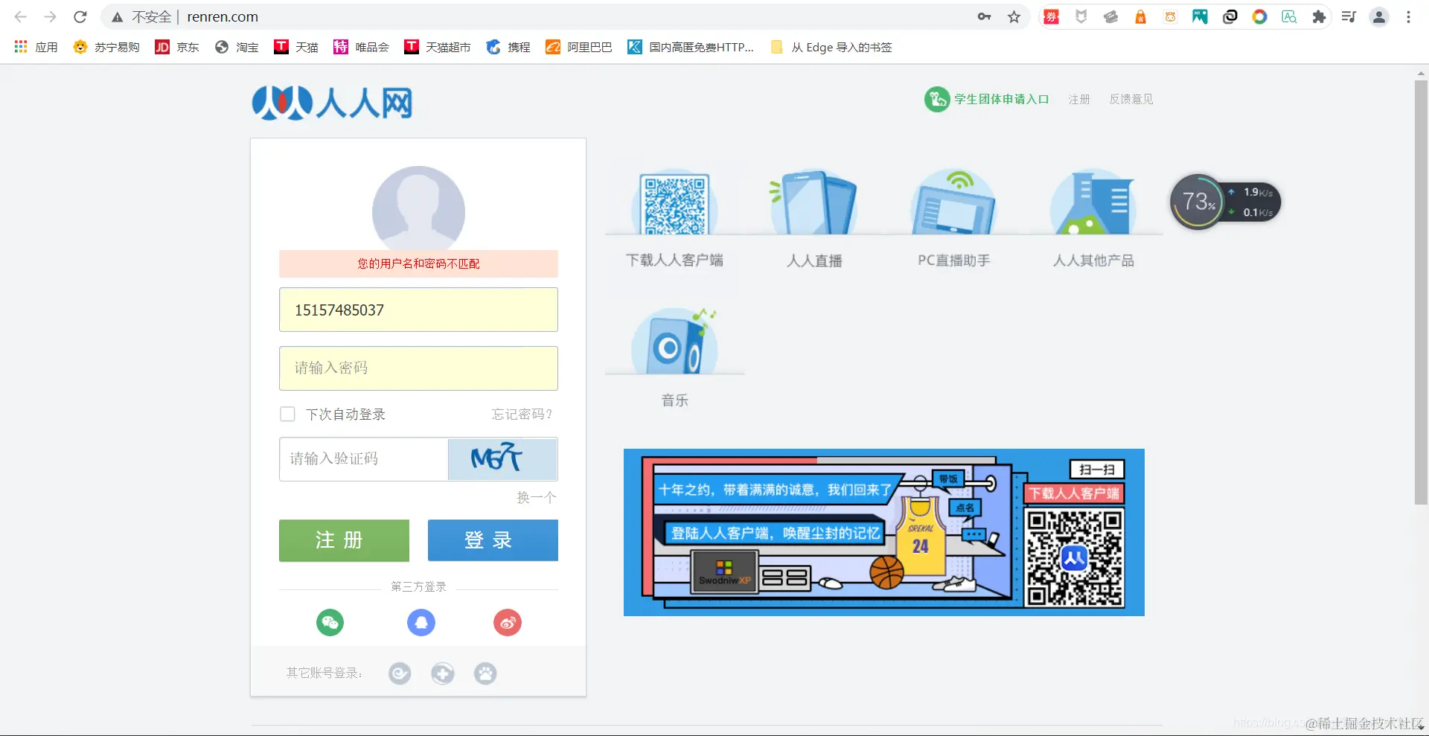The image size is (1429, 736).
Task: Select the QQ third-party login icon
Action: [421, 623]
